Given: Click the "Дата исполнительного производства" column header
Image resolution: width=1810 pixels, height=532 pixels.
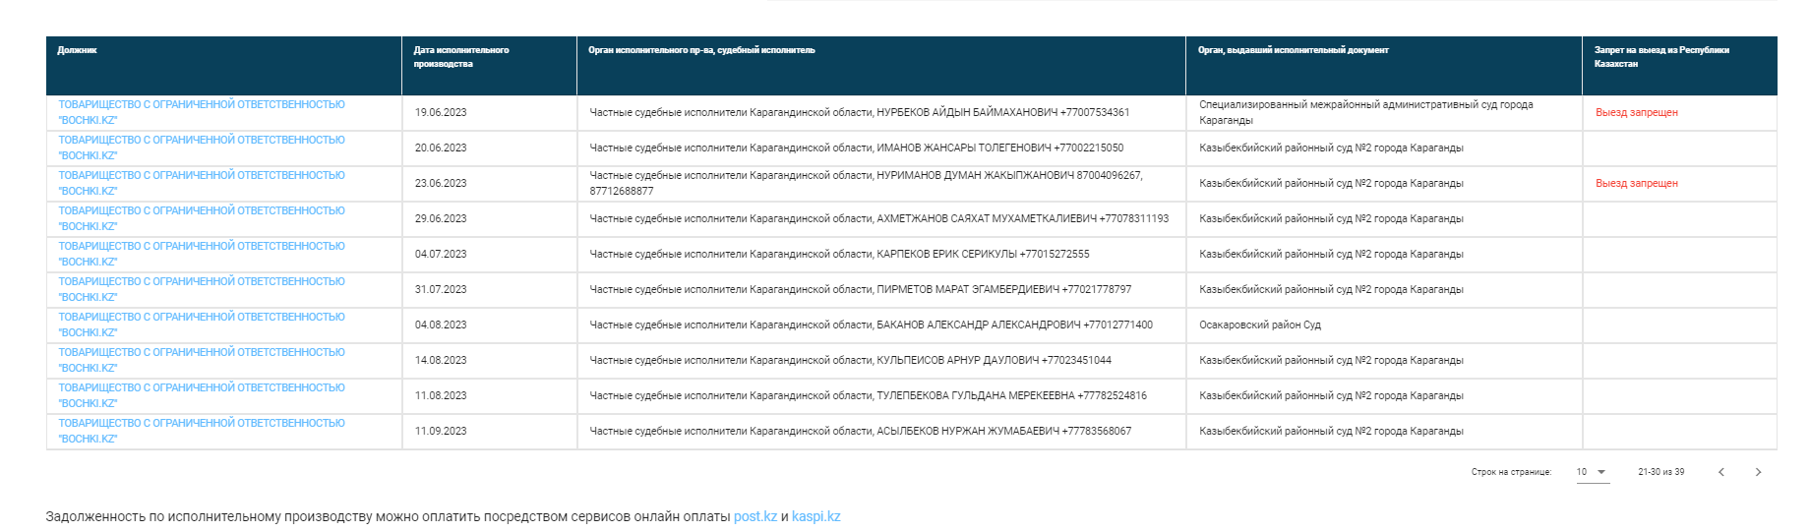Looking at the screenshot, I should click(460, 57).
